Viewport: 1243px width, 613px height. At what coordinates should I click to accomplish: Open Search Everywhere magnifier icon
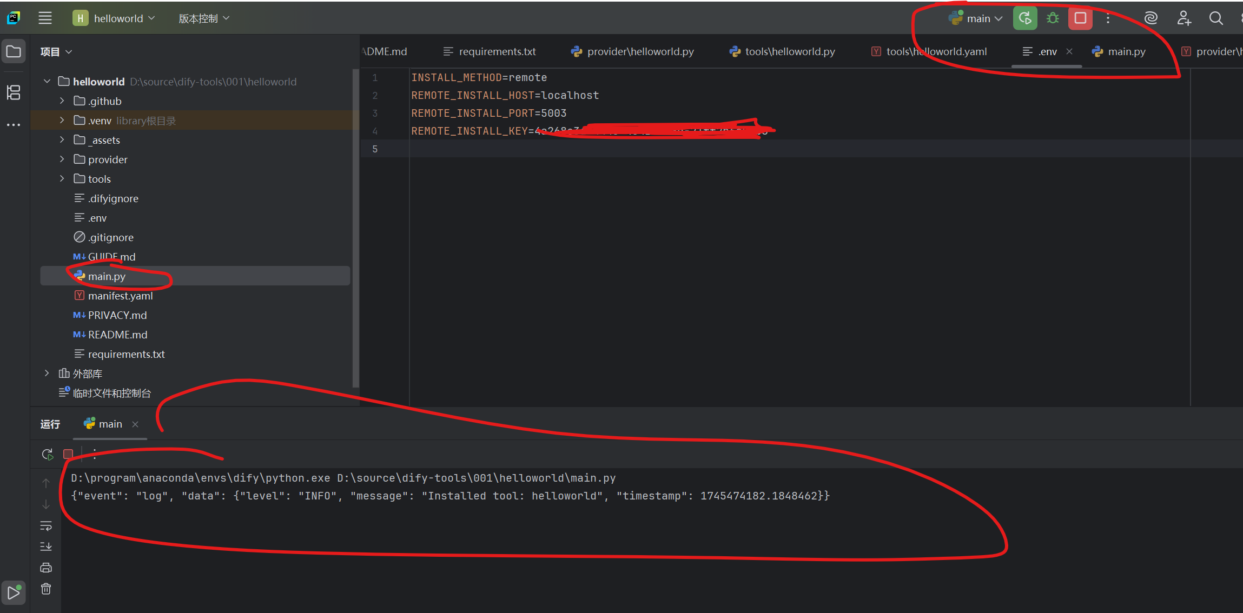tap(1216, 18)
